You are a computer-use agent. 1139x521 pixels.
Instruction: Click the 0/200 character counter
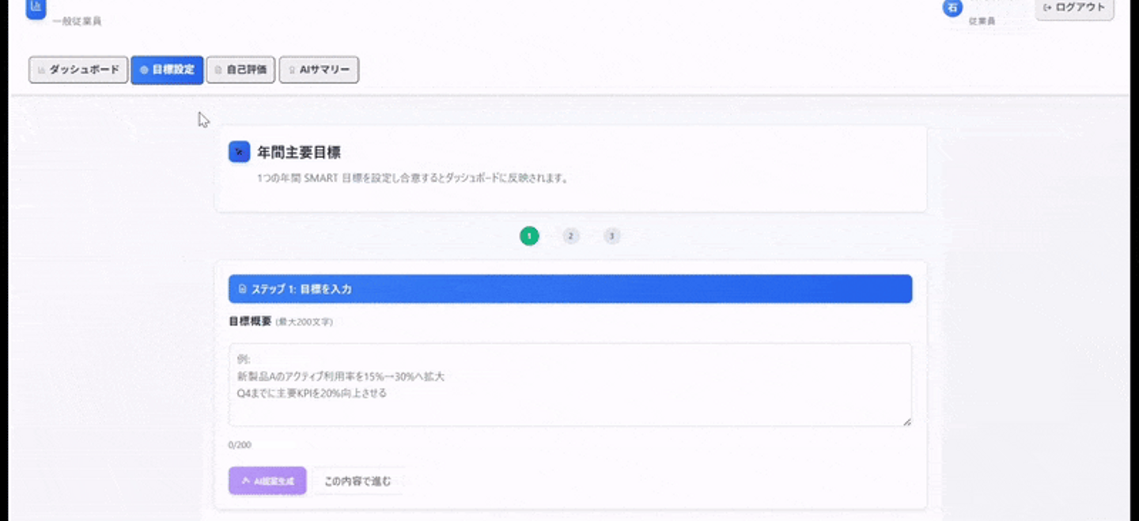[x=240, y=445]
